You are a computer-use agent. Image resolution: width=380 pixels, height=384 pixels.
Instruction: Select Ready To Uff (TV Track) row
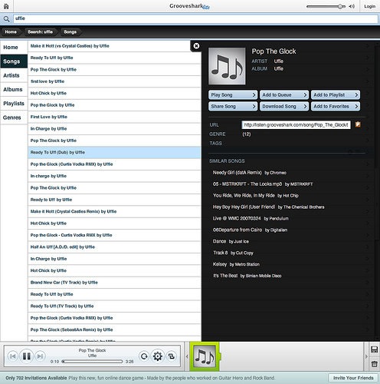[114, 306]
